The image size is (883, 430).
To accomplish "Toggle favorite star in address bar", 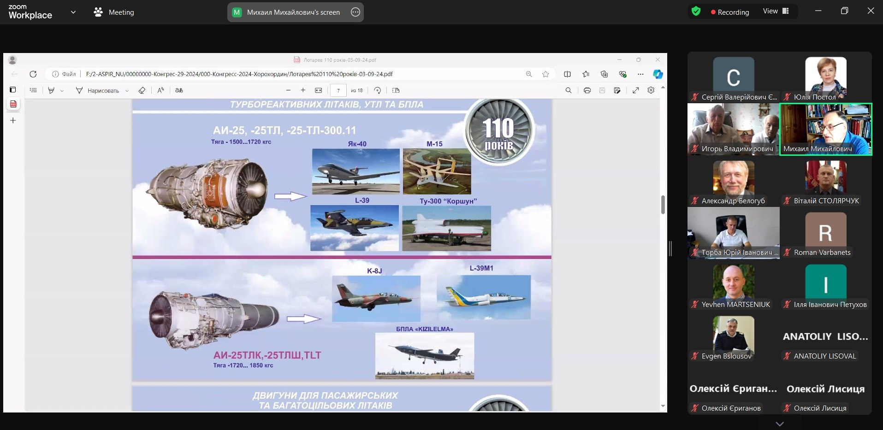I will 545,74.
